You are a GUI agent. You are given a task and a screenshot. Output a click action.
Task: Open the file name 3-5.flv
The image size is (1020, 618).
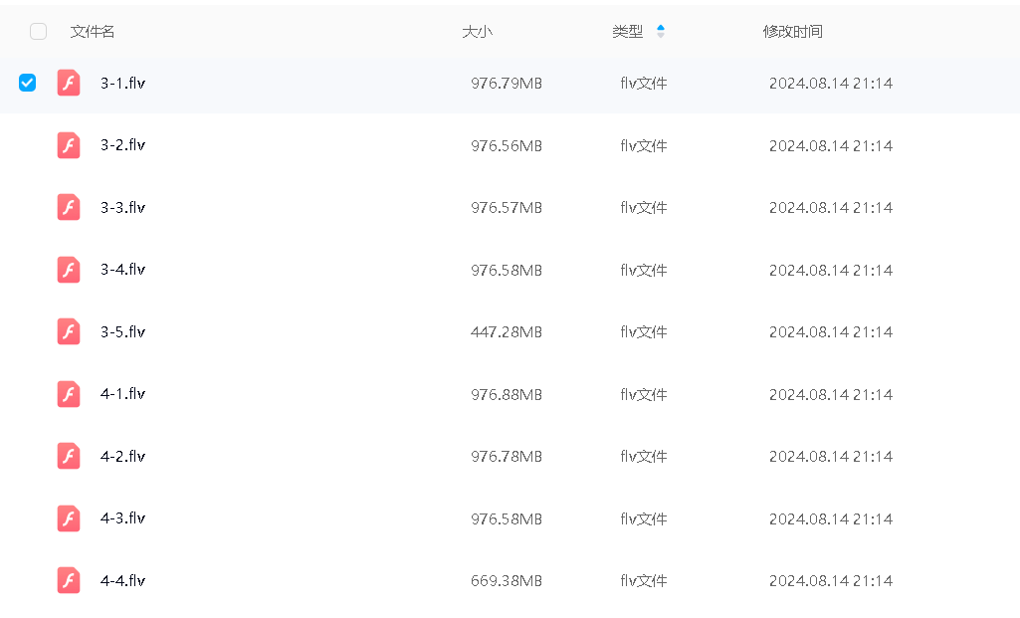(x=122, y=331)
